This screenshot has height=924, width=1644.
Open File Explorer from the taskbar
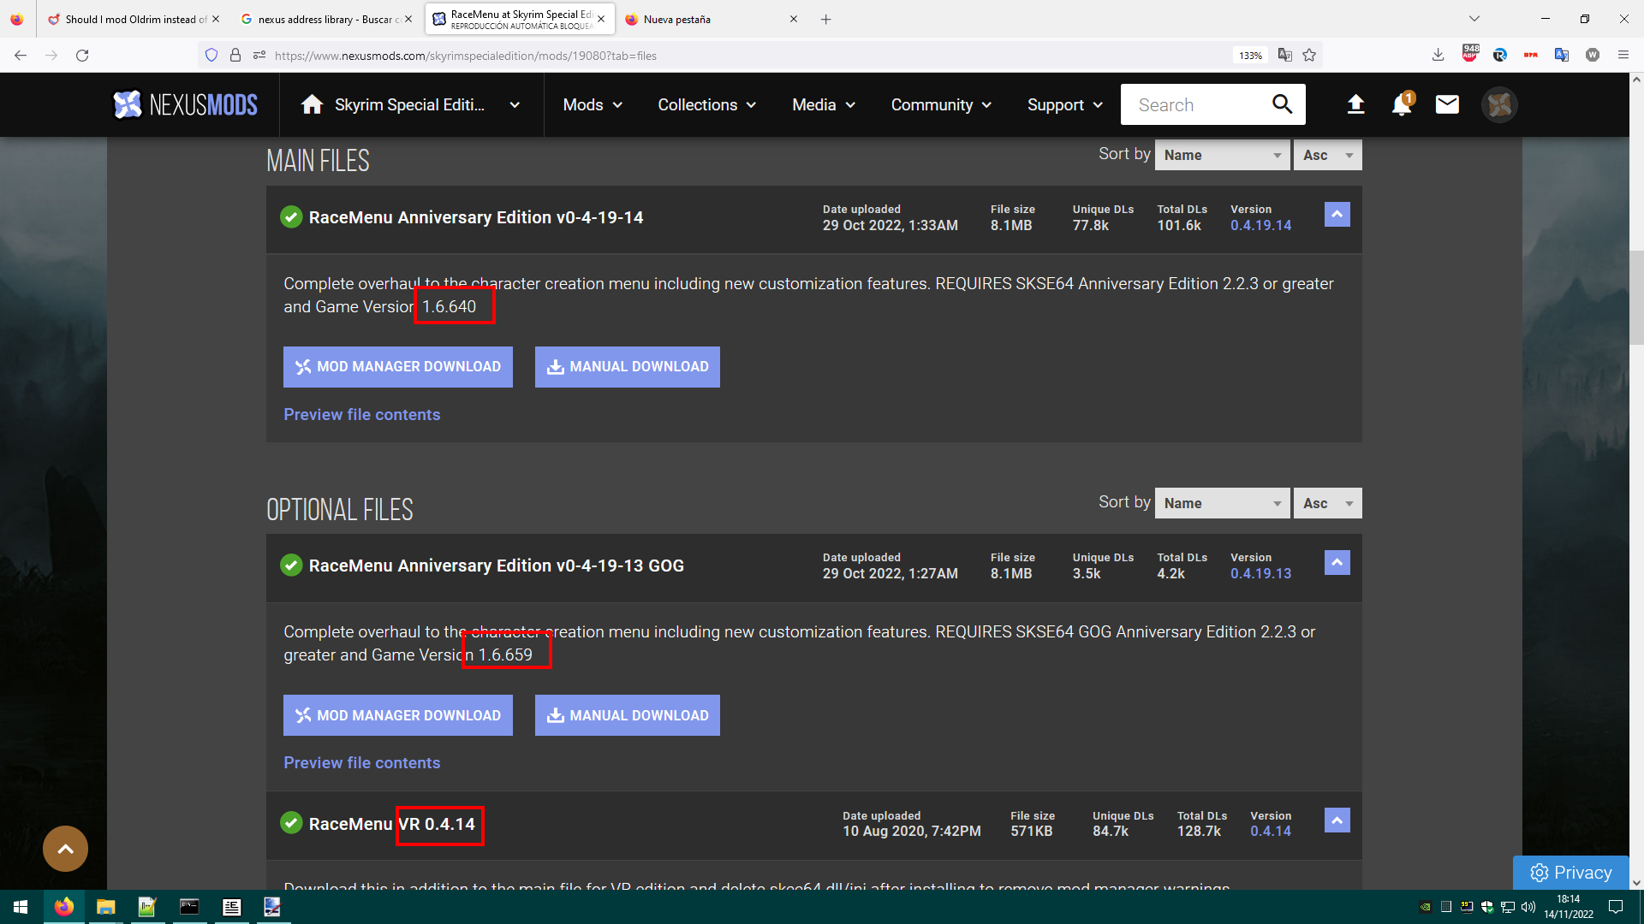[x=105, y=907]
